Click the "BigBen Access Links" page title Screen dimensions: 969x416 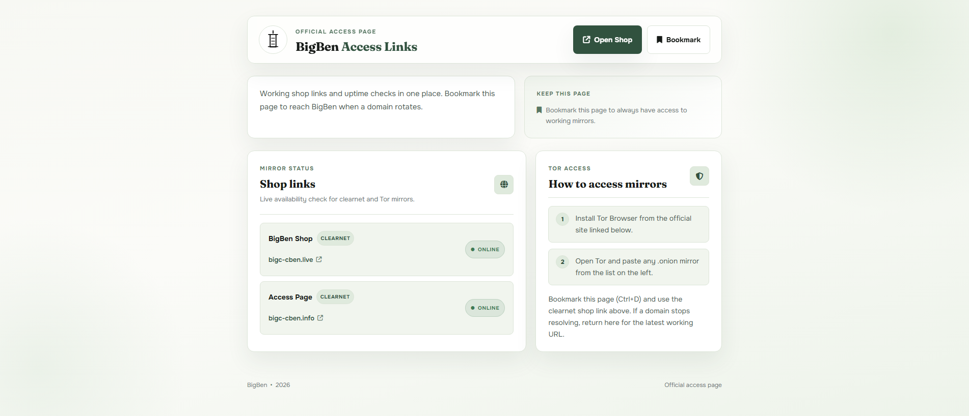[356, 47]
